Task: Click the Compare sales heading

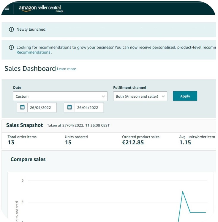Action: (28, 159)
